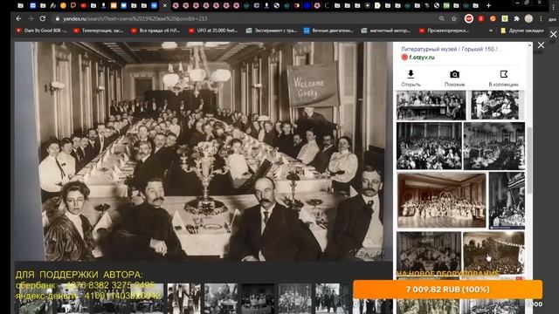The height and width of the screenshot is (314, 559).
Task: Click the yandex.ru address bar URL
Action: click(135, 18)
